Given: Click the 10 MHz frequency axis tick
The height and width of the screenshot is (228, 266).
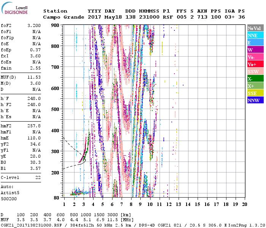Looking at the screenshot, I should (x=150, y=204).
